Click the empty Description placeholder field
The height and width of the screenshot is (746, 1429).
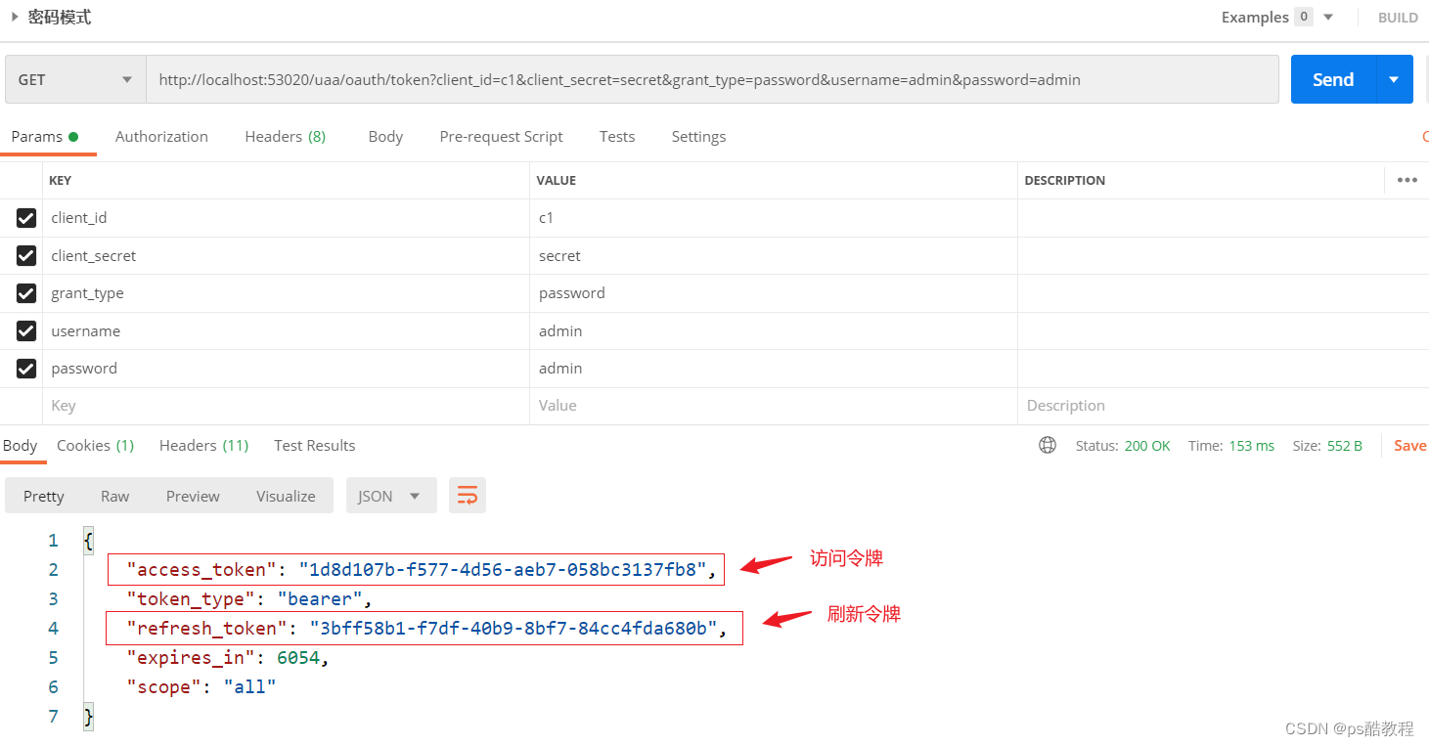coord(1223,406)
